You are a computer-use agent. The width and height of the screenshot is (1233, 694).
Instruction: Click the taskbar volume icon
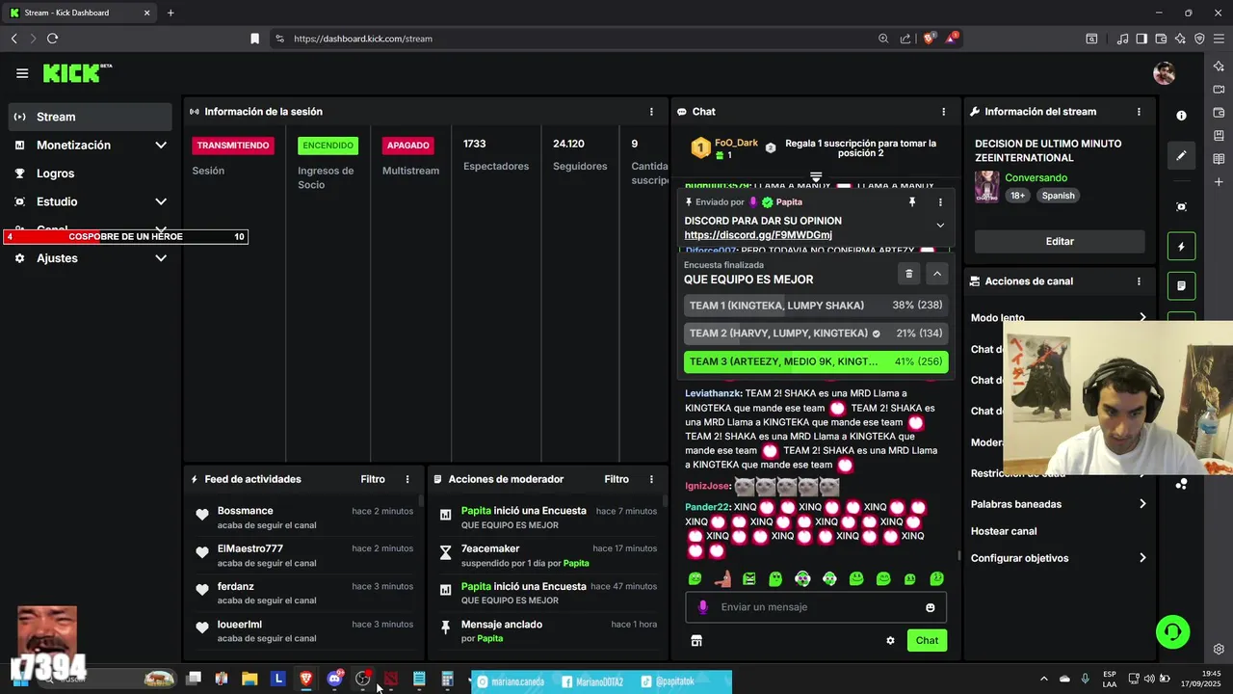click(1150, 679)
